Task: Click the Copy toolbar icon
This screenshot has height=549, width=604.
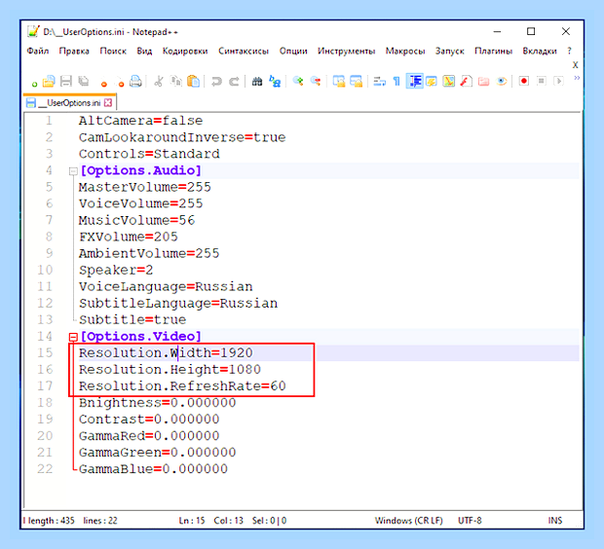Action: [x=176, y=81]
